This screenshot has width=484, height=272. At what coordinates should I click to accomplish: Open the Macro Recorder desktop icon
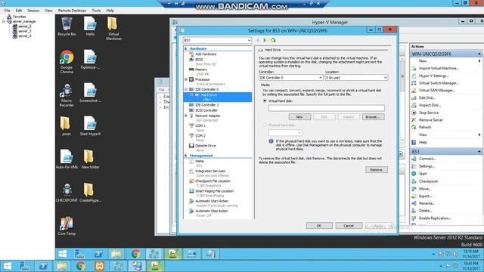click(x=67, y=95)
